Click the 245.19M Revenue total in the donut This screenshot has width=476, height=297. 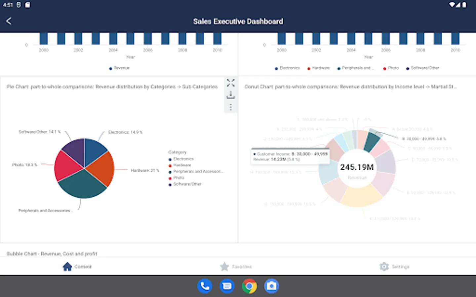click(357, 167)
